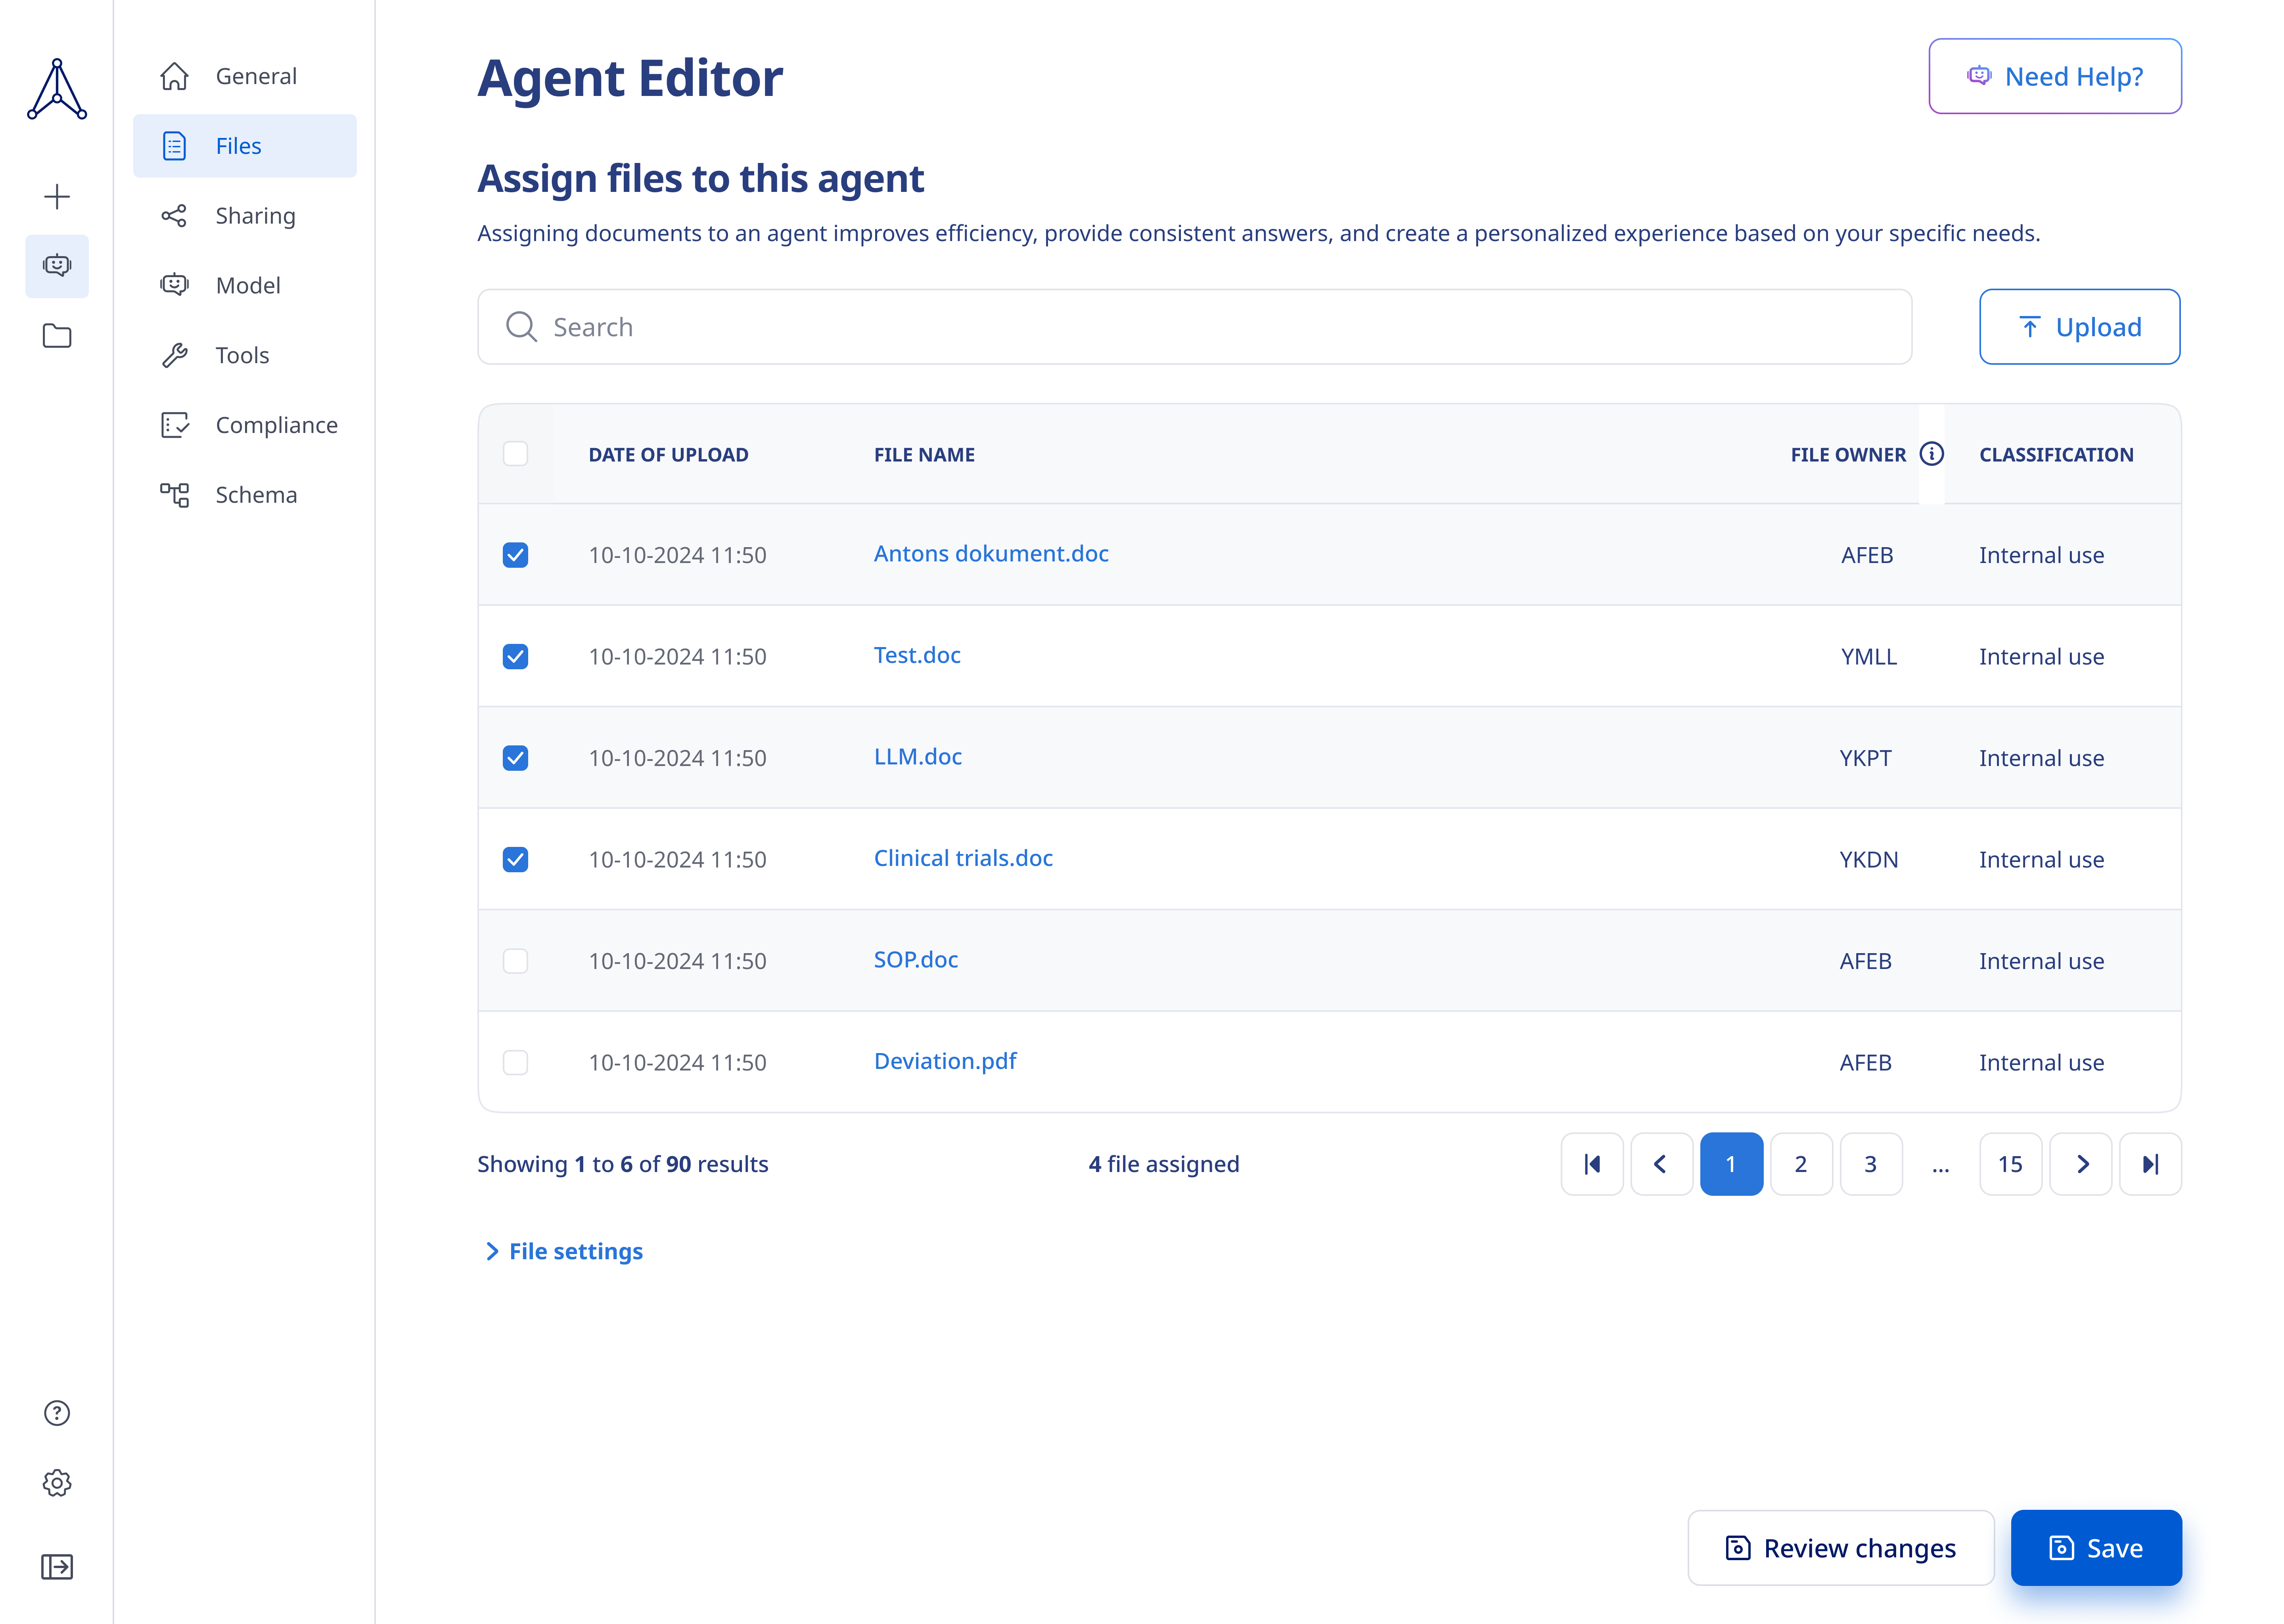Click the FILE OWNER column header
The width and height of the screenshot is (2284, 1624).
pos(1848,455)
